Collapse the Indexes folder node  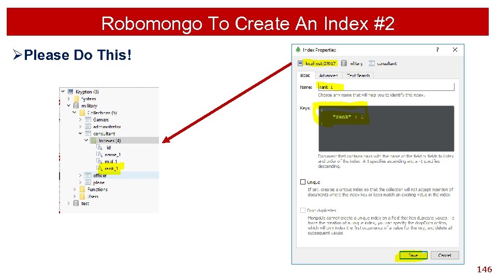point(86,140)
